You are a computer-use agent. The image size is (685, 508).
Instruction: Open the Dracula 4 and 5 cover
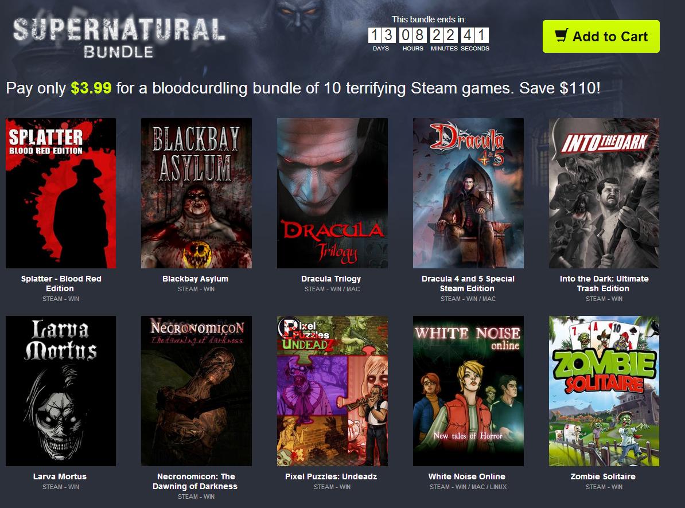point(468,193)
